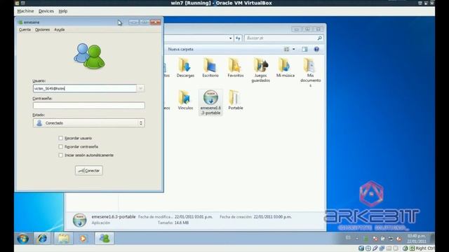Click the VirtualBox optical disc status icon

[368, 248]
